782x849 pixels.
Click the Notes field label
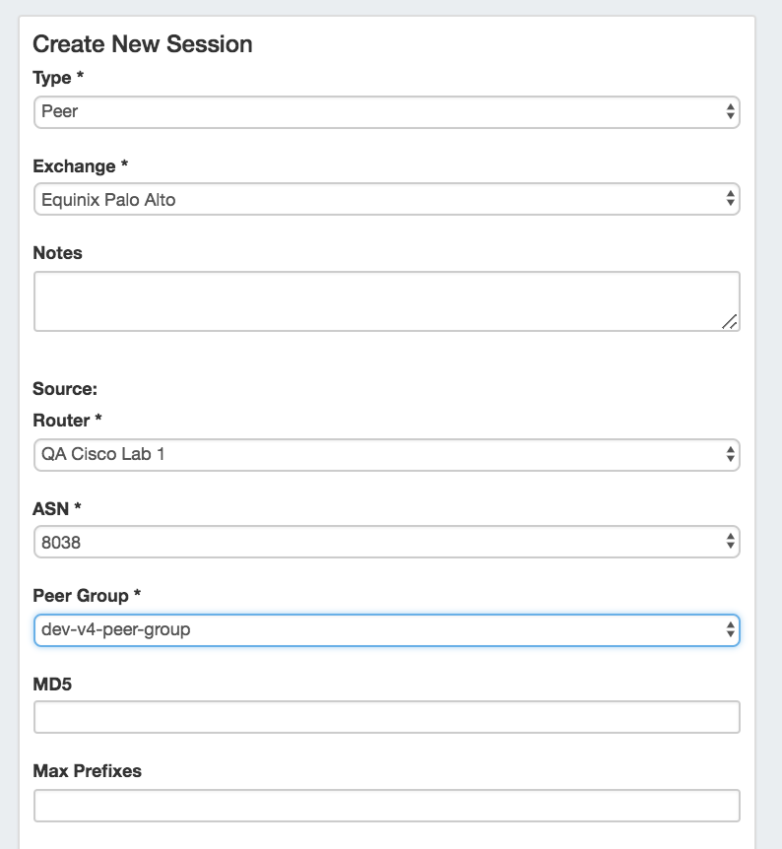click(58, 253)
